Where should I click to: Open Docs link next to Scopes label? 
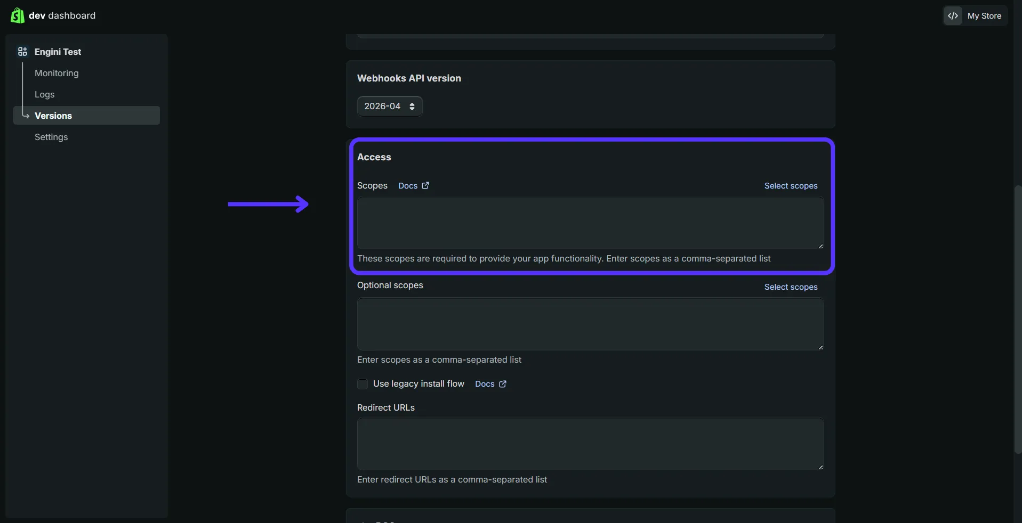[408, 186]
